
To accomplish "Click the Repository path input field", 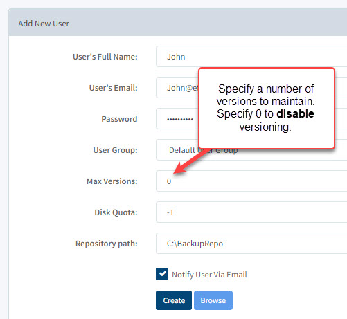I will 251,244.
